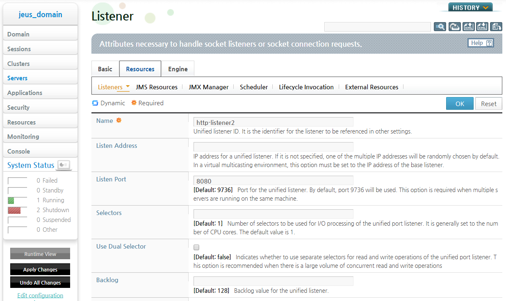Click '1 Running' status text

50,200
